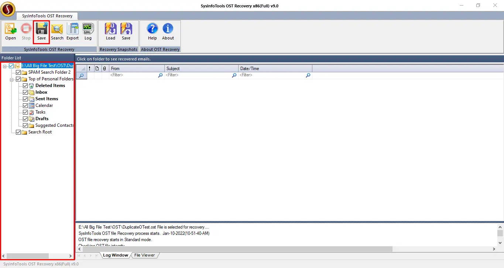
Task: Click the Save icon highlighted in red
Action: tap(41, 31)
